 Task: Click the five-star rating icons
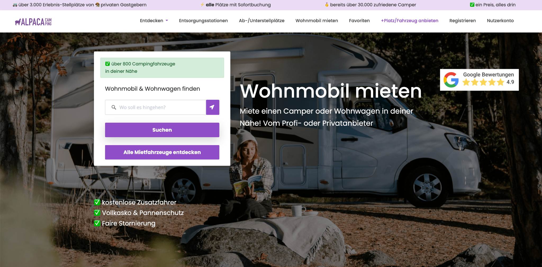[483, 82]
